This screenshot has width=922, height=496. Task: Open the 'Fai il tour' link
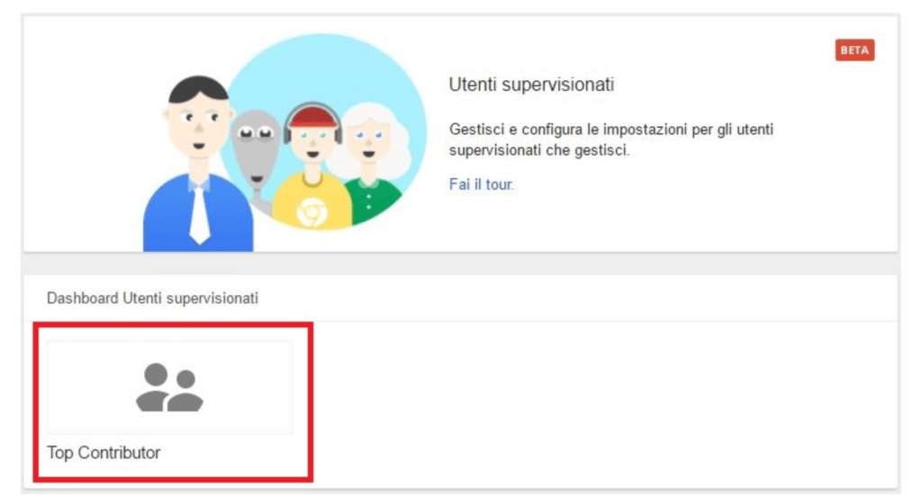coord(481,185)
